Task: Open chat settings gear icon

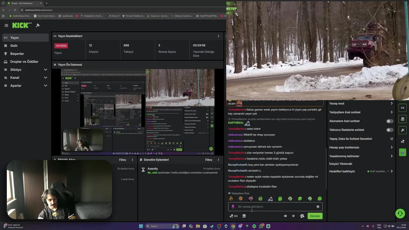Action: click(293, 216)
